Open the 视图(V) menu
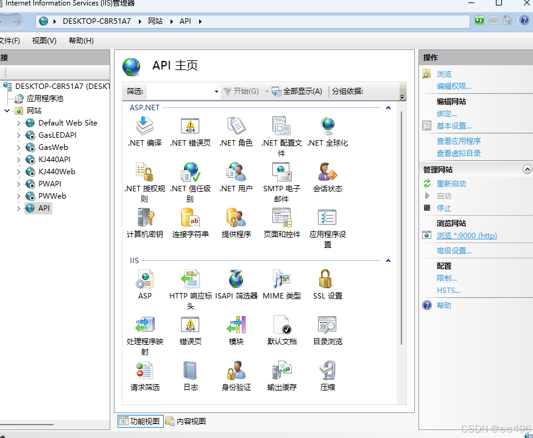This screenshot has height=438, width=533. pyautogui.click(x=44, y=41)
